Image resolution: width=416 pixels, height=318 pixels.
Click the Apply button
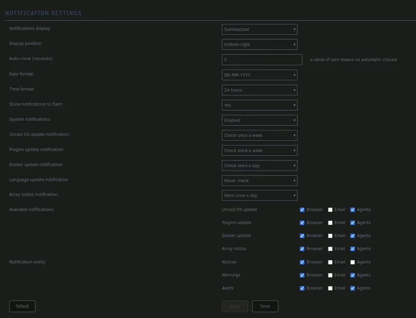[x=235, y=306]
